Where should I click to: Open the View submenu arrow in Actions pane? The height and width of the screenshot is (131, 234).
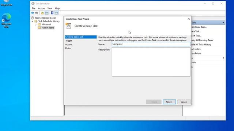223,58
